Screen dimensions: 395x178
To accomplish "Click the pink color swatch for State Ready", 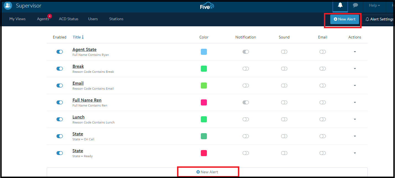I will point(204,153).
